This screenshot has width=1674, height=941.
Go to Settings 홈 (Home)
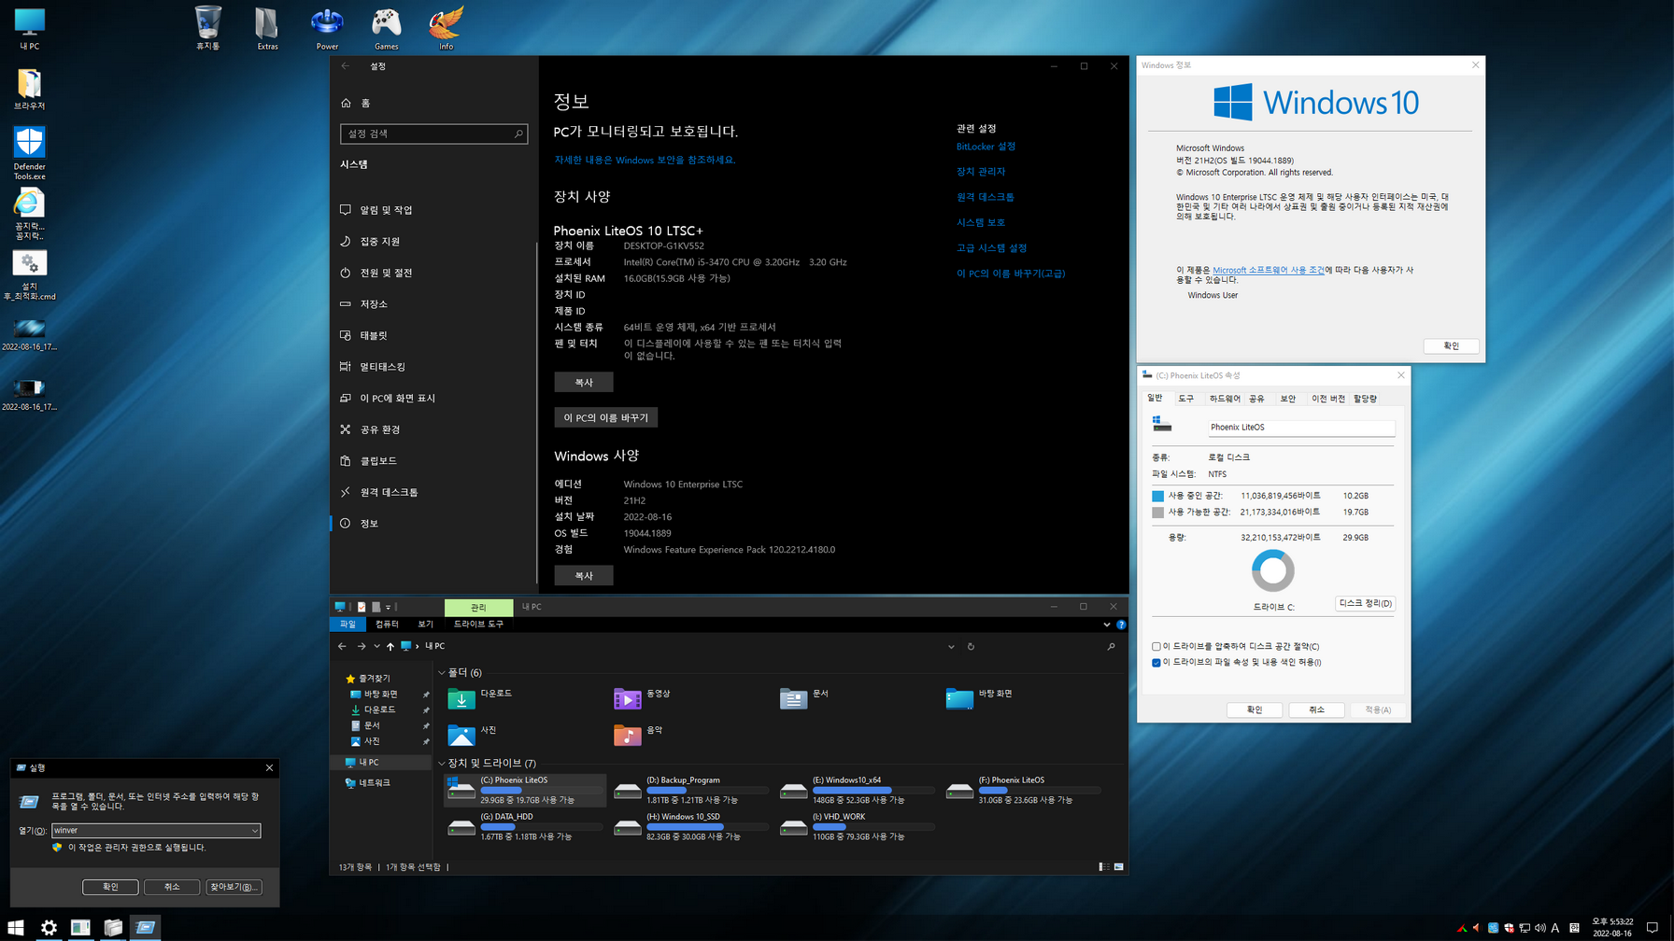357,103
